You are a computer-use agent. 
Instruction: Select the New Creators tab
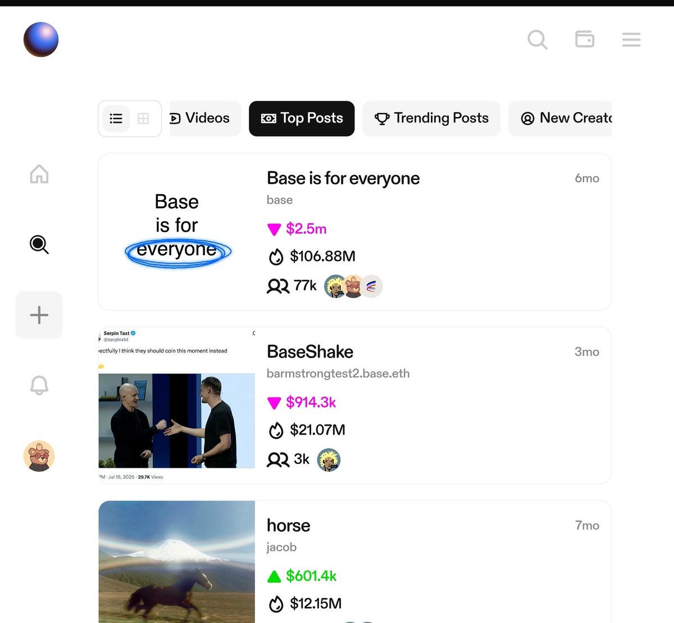point(560,118)
